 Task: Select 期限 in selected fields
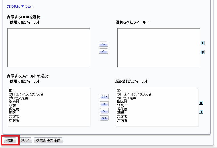point(121,113)
